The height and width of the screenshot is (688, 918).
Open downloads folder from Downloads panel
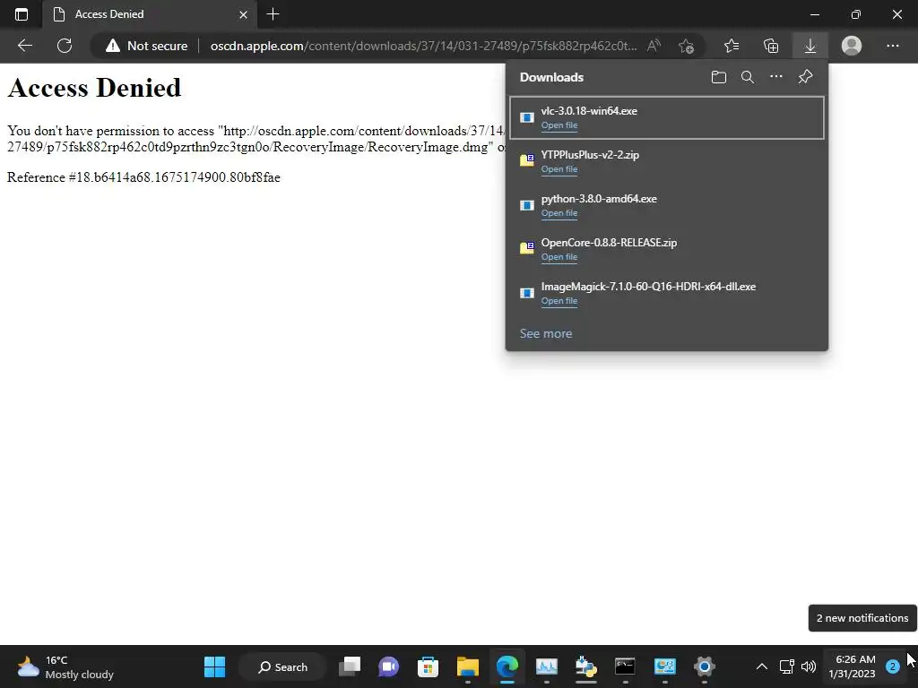(719, 77)
